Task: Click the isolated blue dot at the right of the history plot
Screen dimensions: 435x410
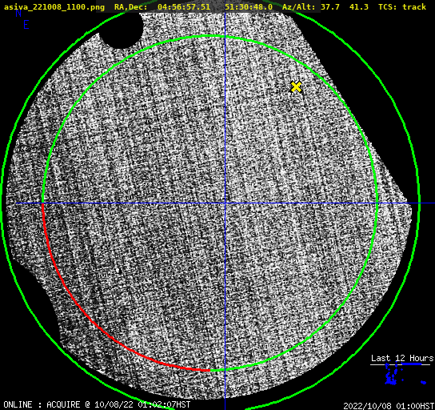Action: pos(423,383)
